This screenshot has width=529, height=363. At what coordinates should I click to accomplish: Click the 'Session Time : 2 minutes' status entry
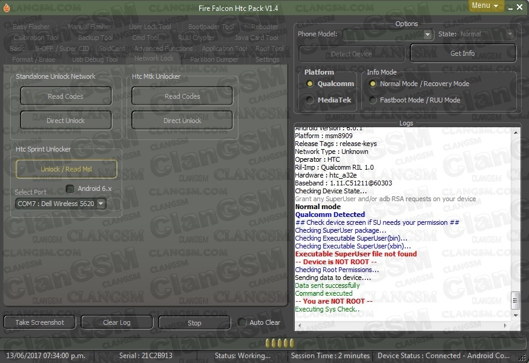click(330, 356)
